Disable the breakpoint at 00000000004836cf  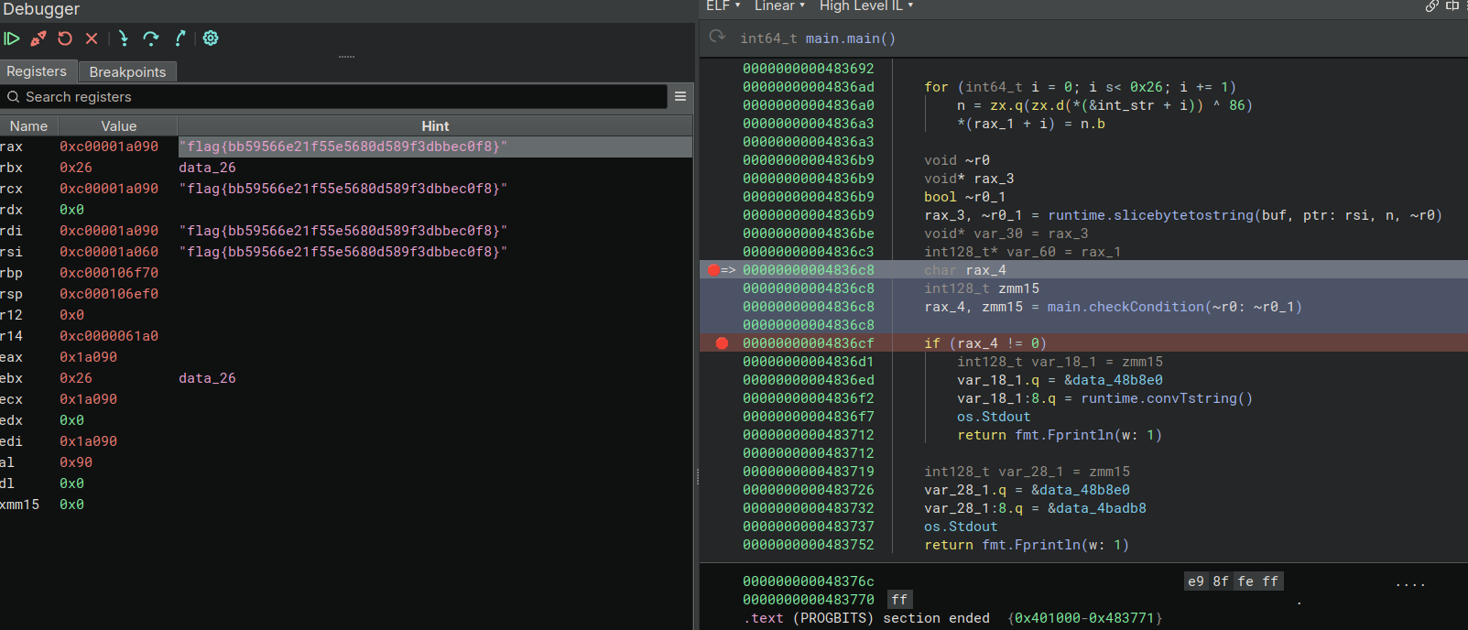[x=722, y=343]
